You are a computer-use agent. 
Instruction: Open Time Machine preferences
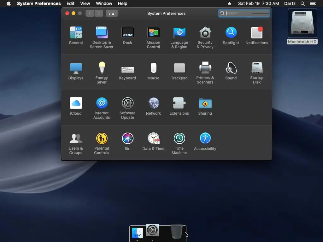click(x=179, y=144)
